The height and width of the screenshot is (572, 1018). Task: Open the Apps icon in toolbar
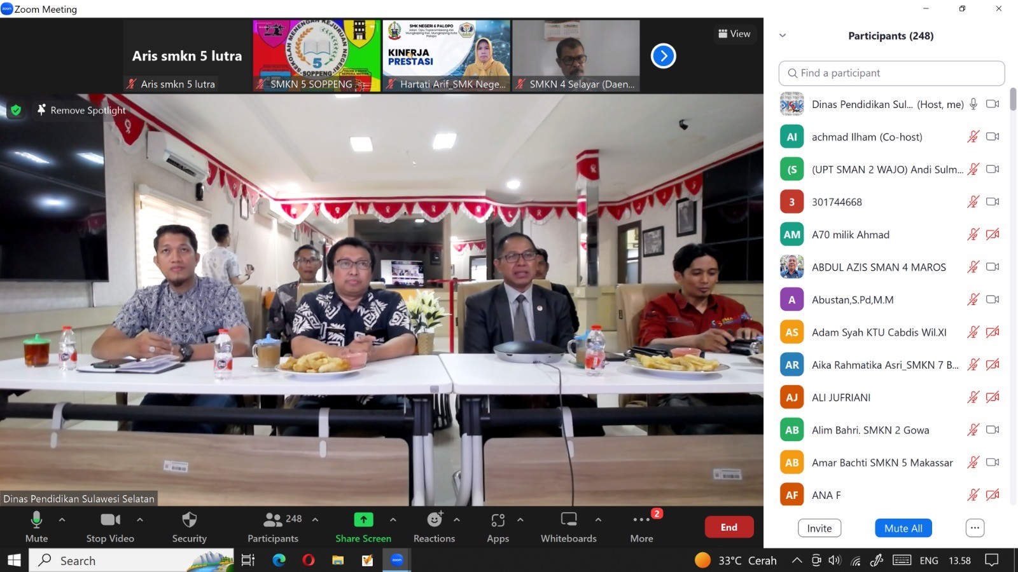click(x=498, y=521)
